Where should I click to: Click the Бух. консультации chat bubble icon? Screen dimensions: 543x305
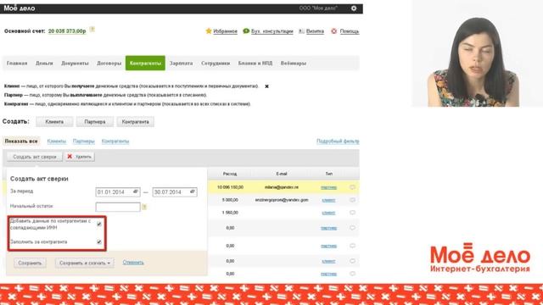pos(246,31)
